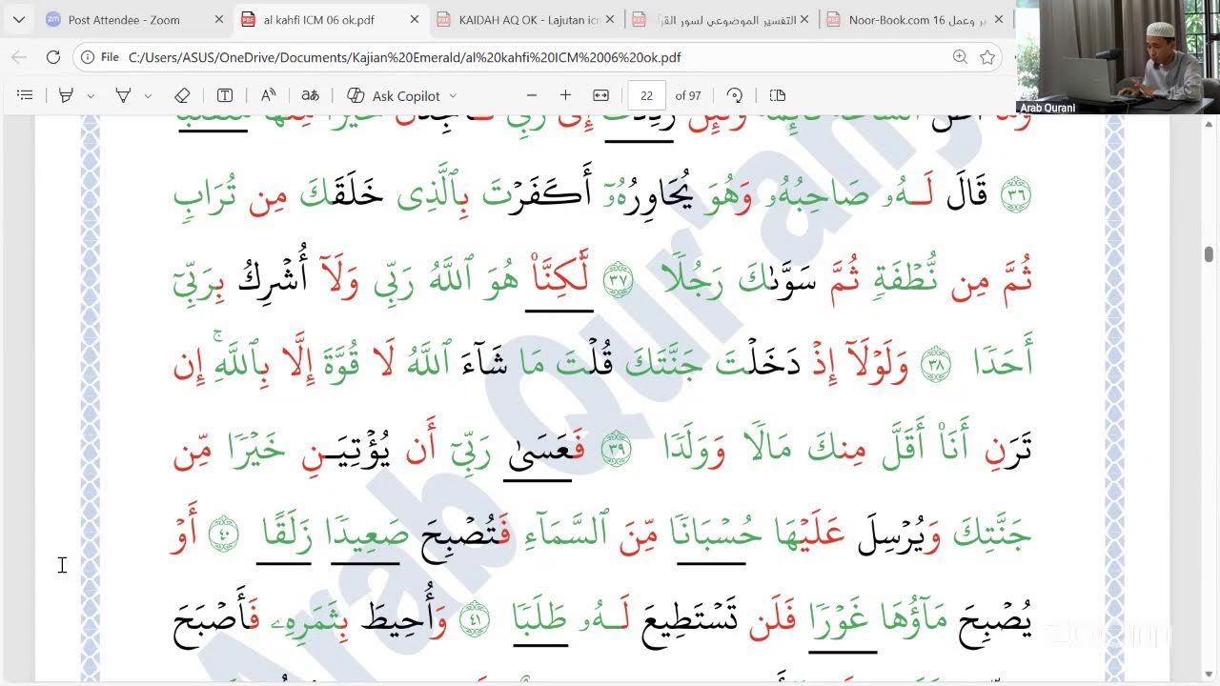Viewport: 1220px width, 686px height.
Task: Switch to KAIDAH AQ OK tab
Action: tap(525, 19)
